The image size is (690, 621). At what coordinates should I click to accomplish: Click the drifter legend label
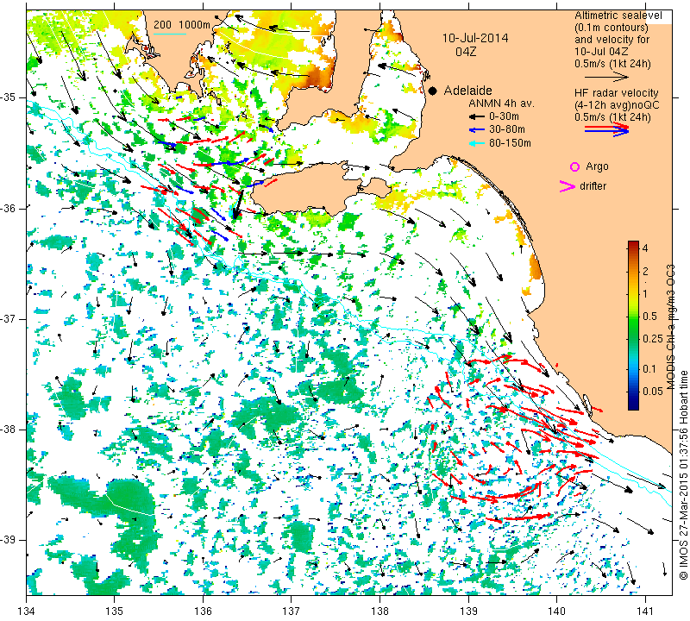pos(593,186)
